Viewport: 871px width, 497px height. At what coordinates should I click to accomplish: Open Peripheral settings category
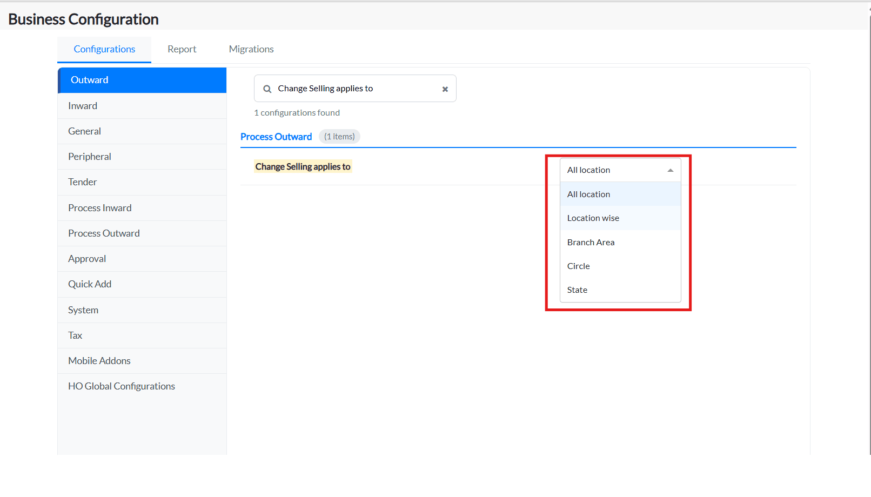click(x=89, y=157)
